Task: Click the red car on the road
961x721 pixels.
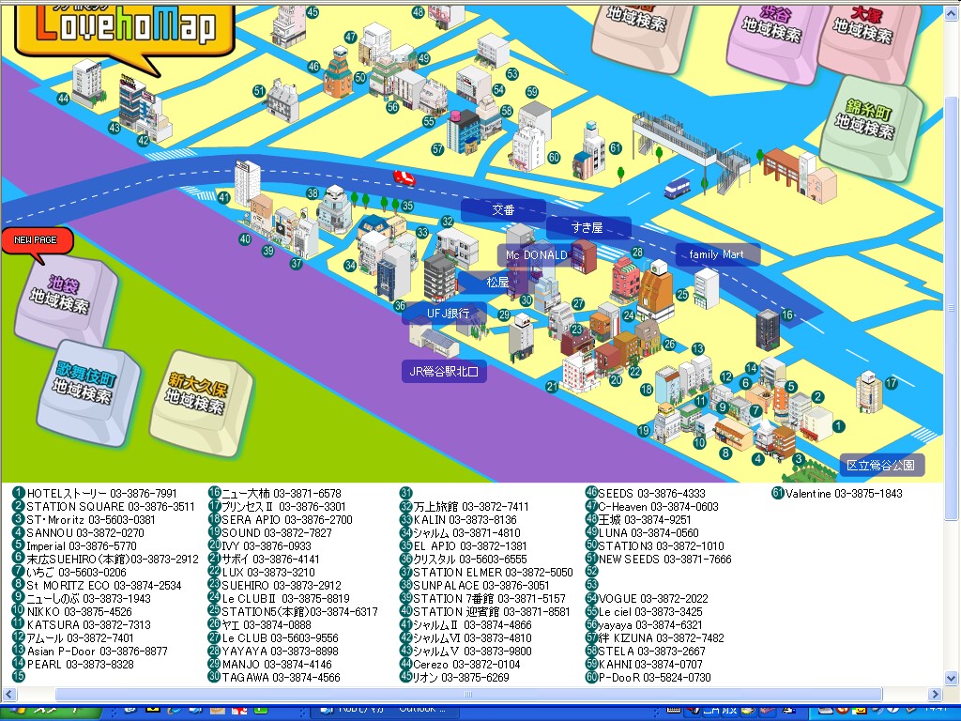Action: click(404, 177)
